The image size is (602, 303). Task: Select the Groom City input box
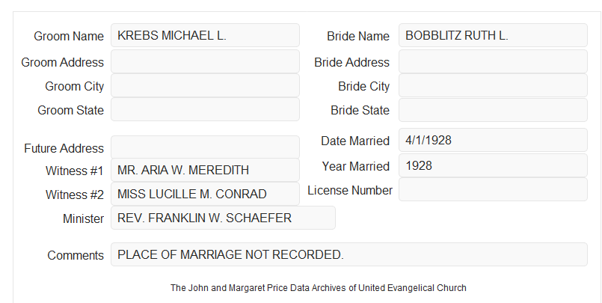pyautogui.click(x=205, y=85)
